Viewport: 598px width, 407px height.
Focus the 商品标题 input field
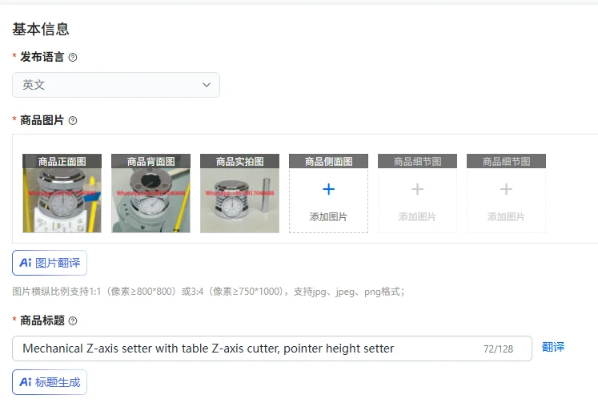[272, 349]
